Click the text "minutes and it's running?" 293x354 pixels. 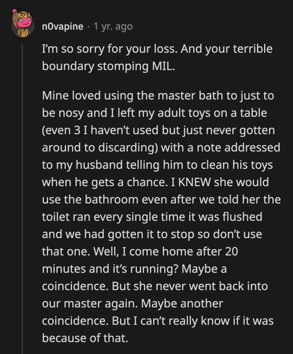click(110, 269)
